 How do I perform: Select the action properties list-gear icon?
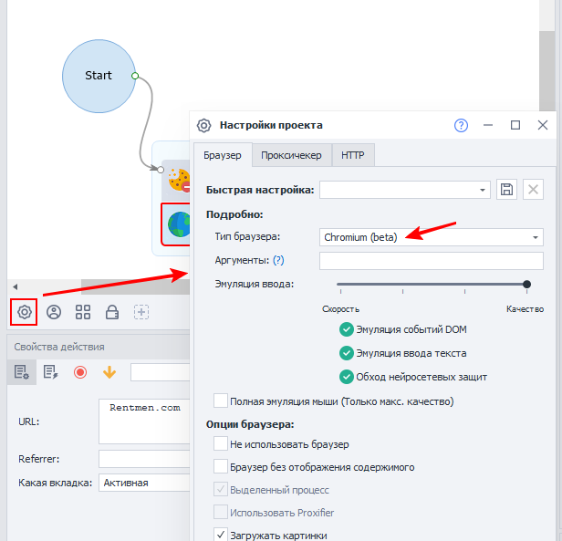[x=22, y=372]
